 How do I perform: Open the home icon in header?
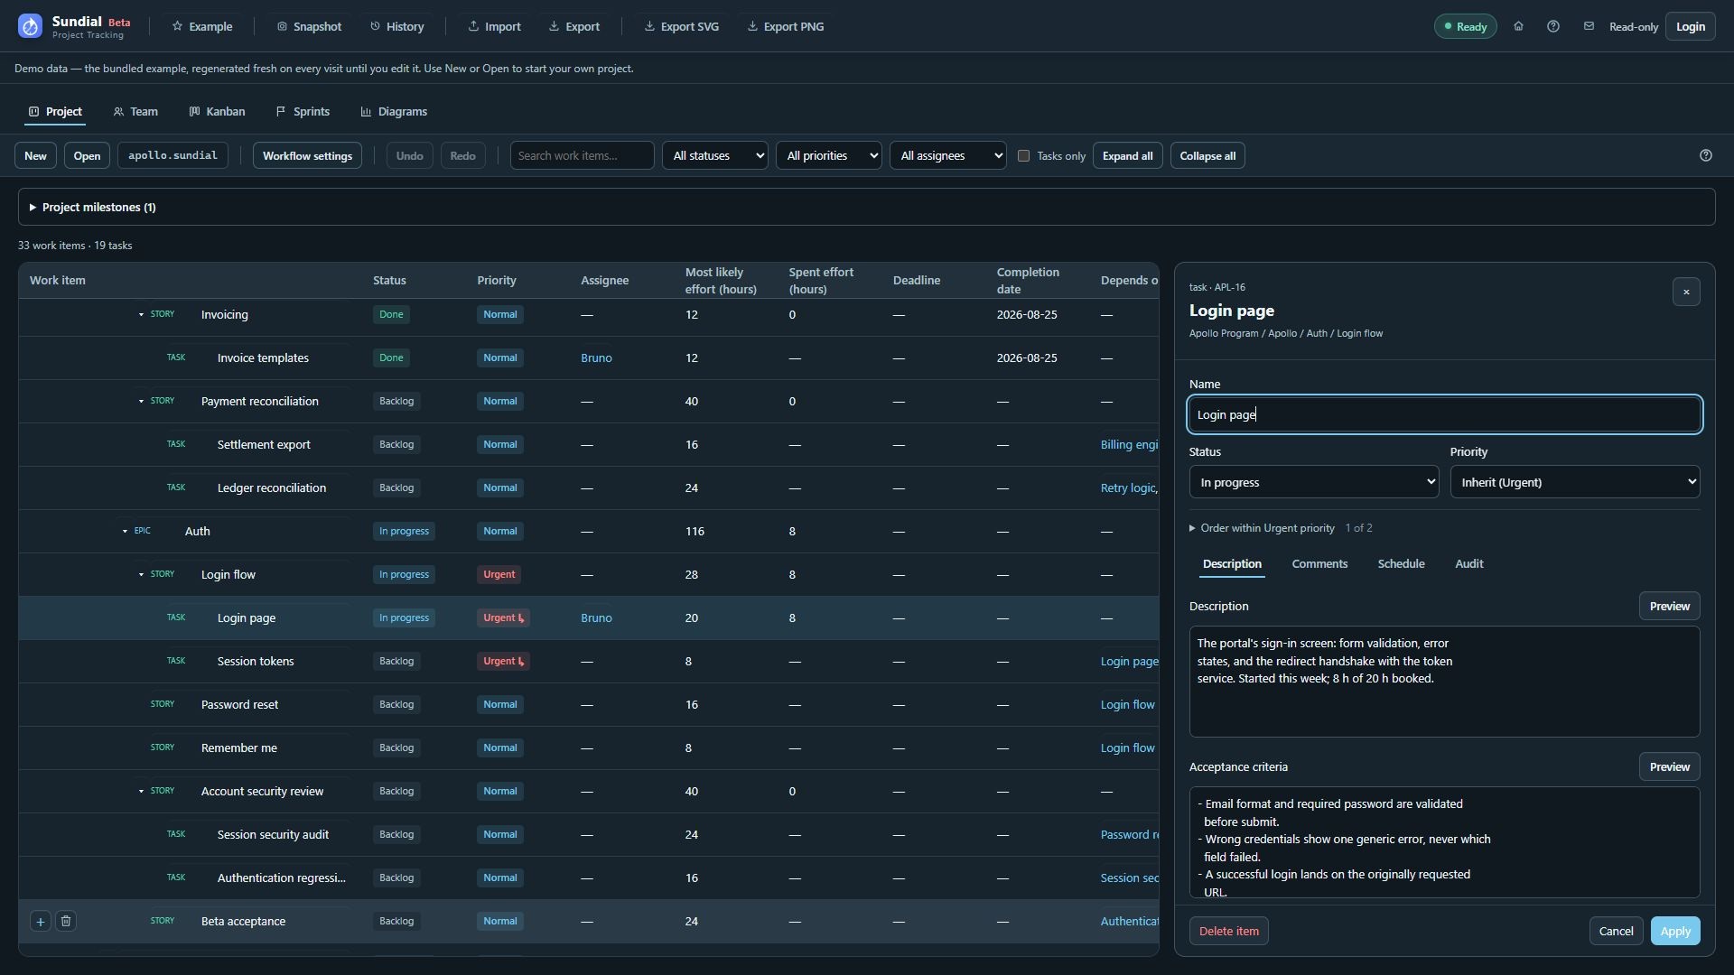[1518, 26]
